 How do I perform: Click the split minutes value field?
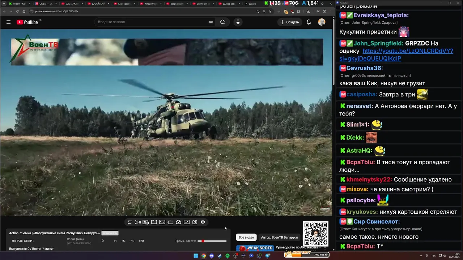pos(103,241)
